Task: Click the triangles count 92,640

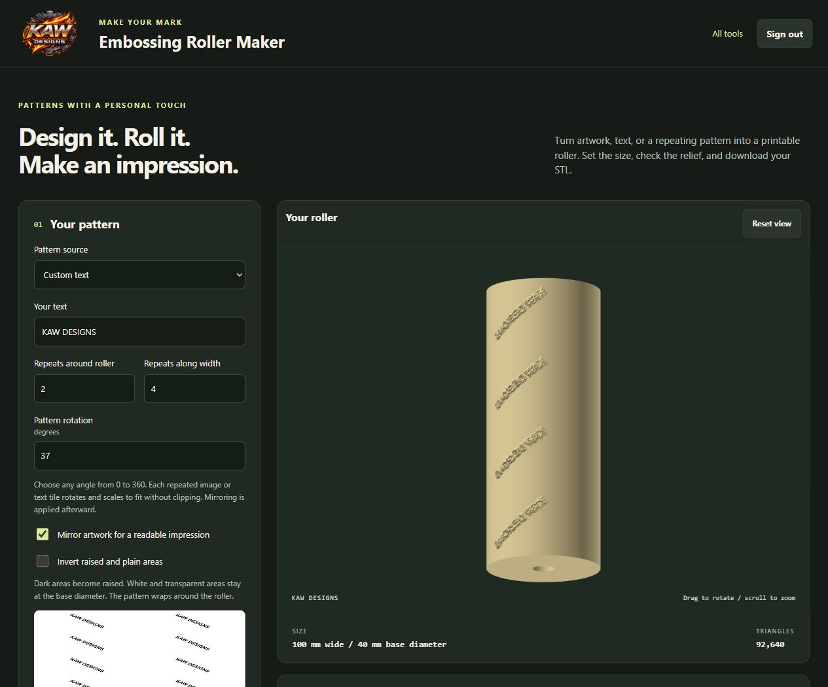Action: point(770,644)
